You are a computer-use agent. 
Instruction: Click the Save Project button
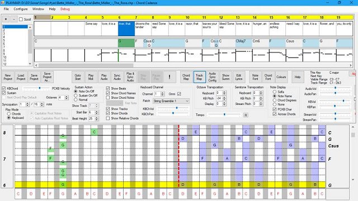34,77
